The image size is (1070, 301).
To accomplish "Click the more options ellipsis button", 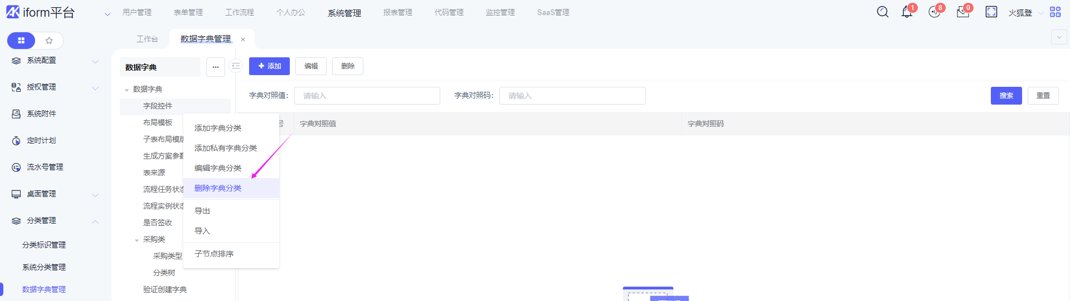I will click(x=216, y=67).
